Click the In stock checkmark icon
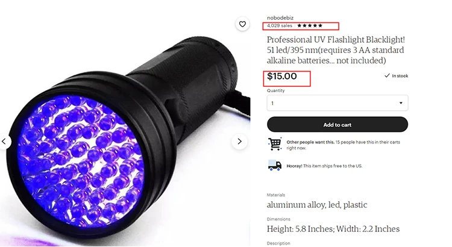 (x=387, y=75)
